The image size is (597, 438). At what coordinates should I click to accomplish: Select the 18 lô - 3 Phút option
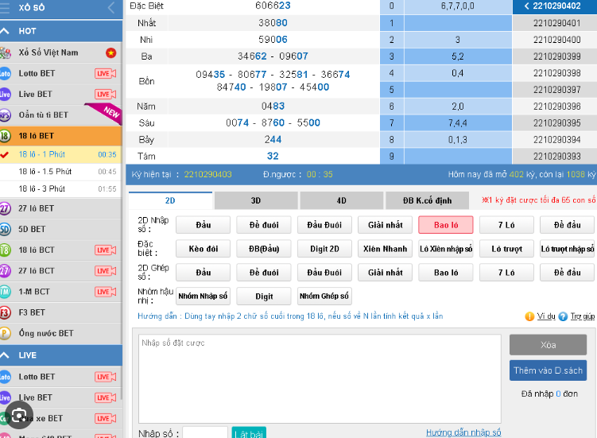tap(43, 188)
